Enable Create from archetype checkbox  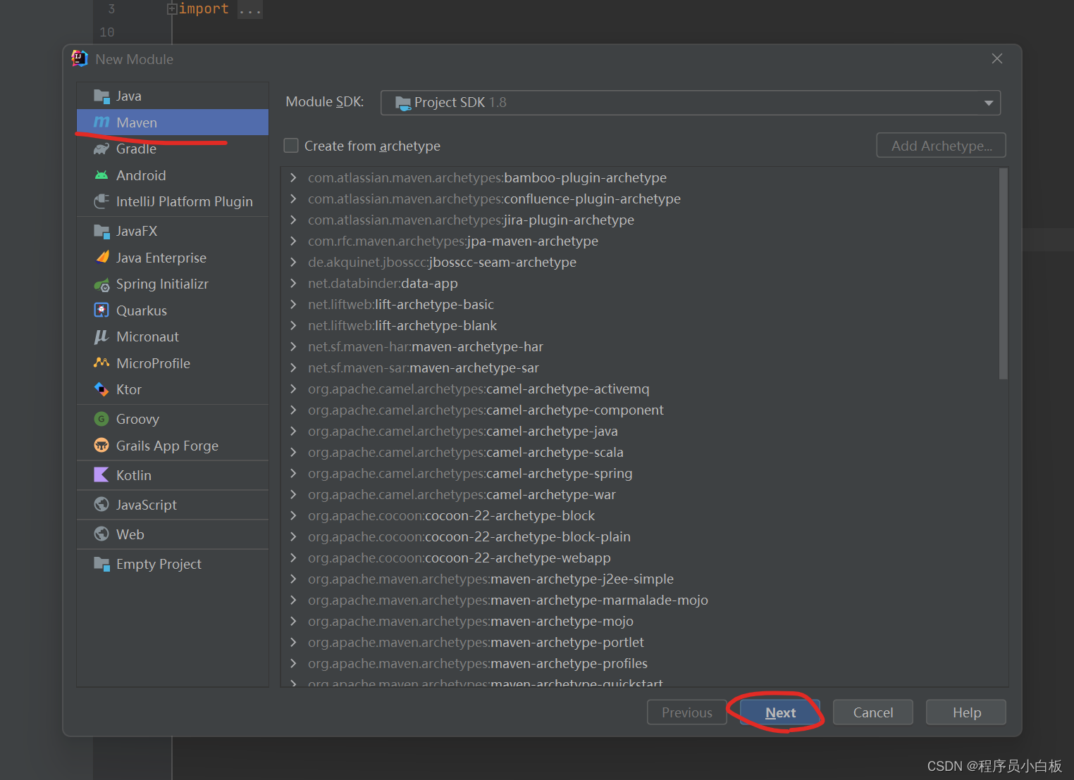[291, 146]
